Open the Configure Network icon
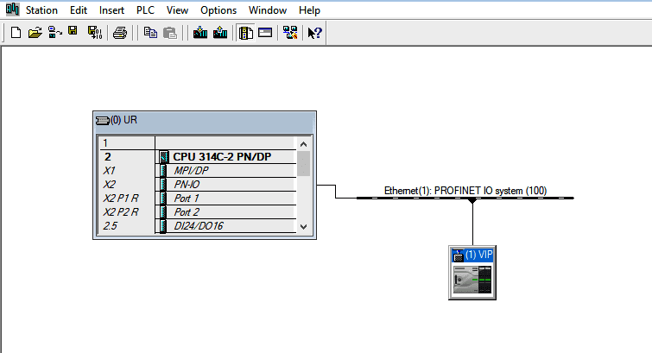Viewport: 652px width, 353px height. click(x=290, y=33)
